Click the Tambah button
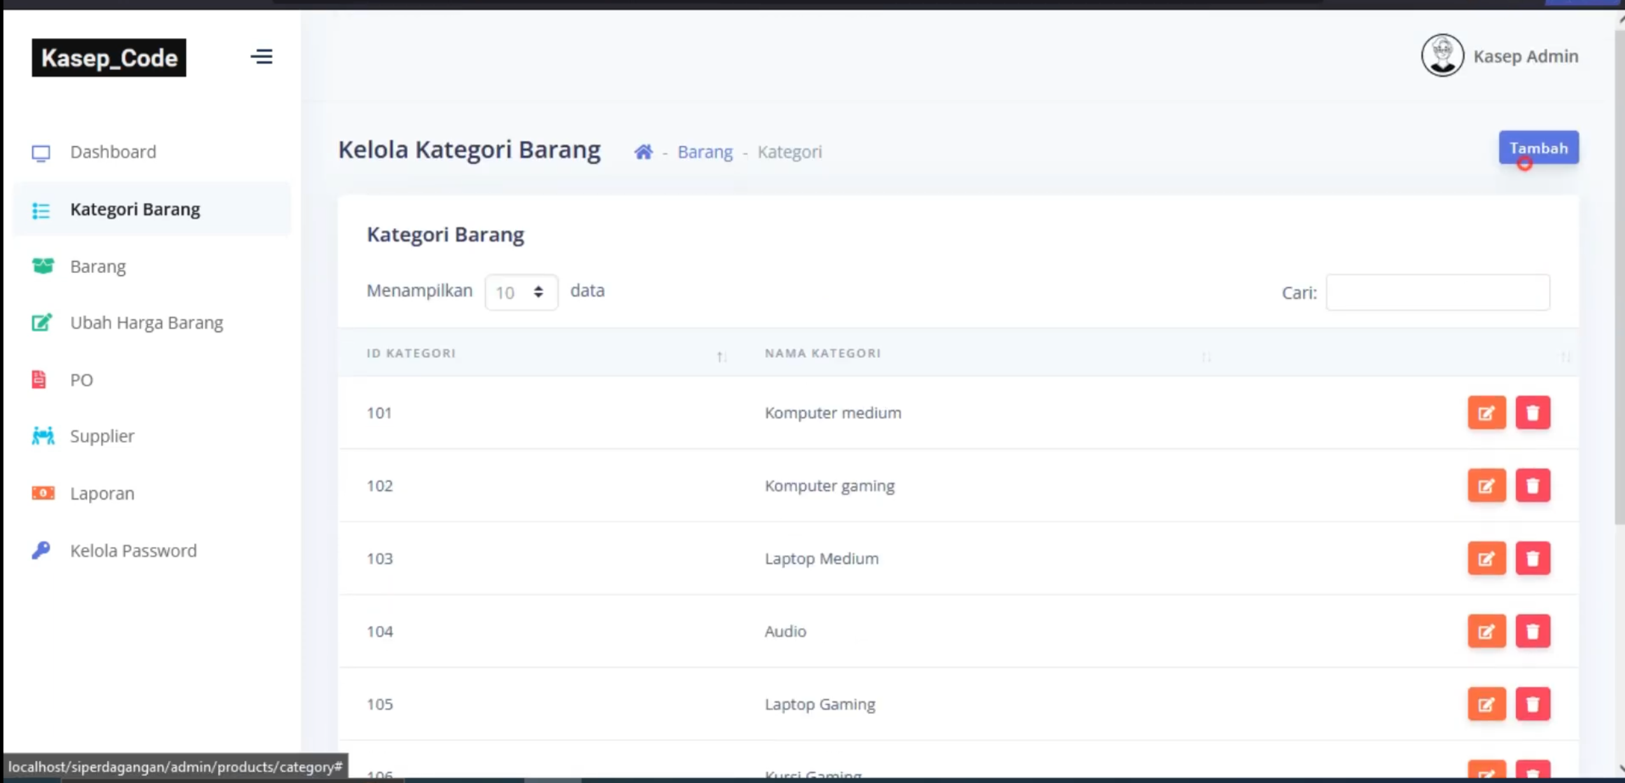1625x783 pixels. point(1538,148)
